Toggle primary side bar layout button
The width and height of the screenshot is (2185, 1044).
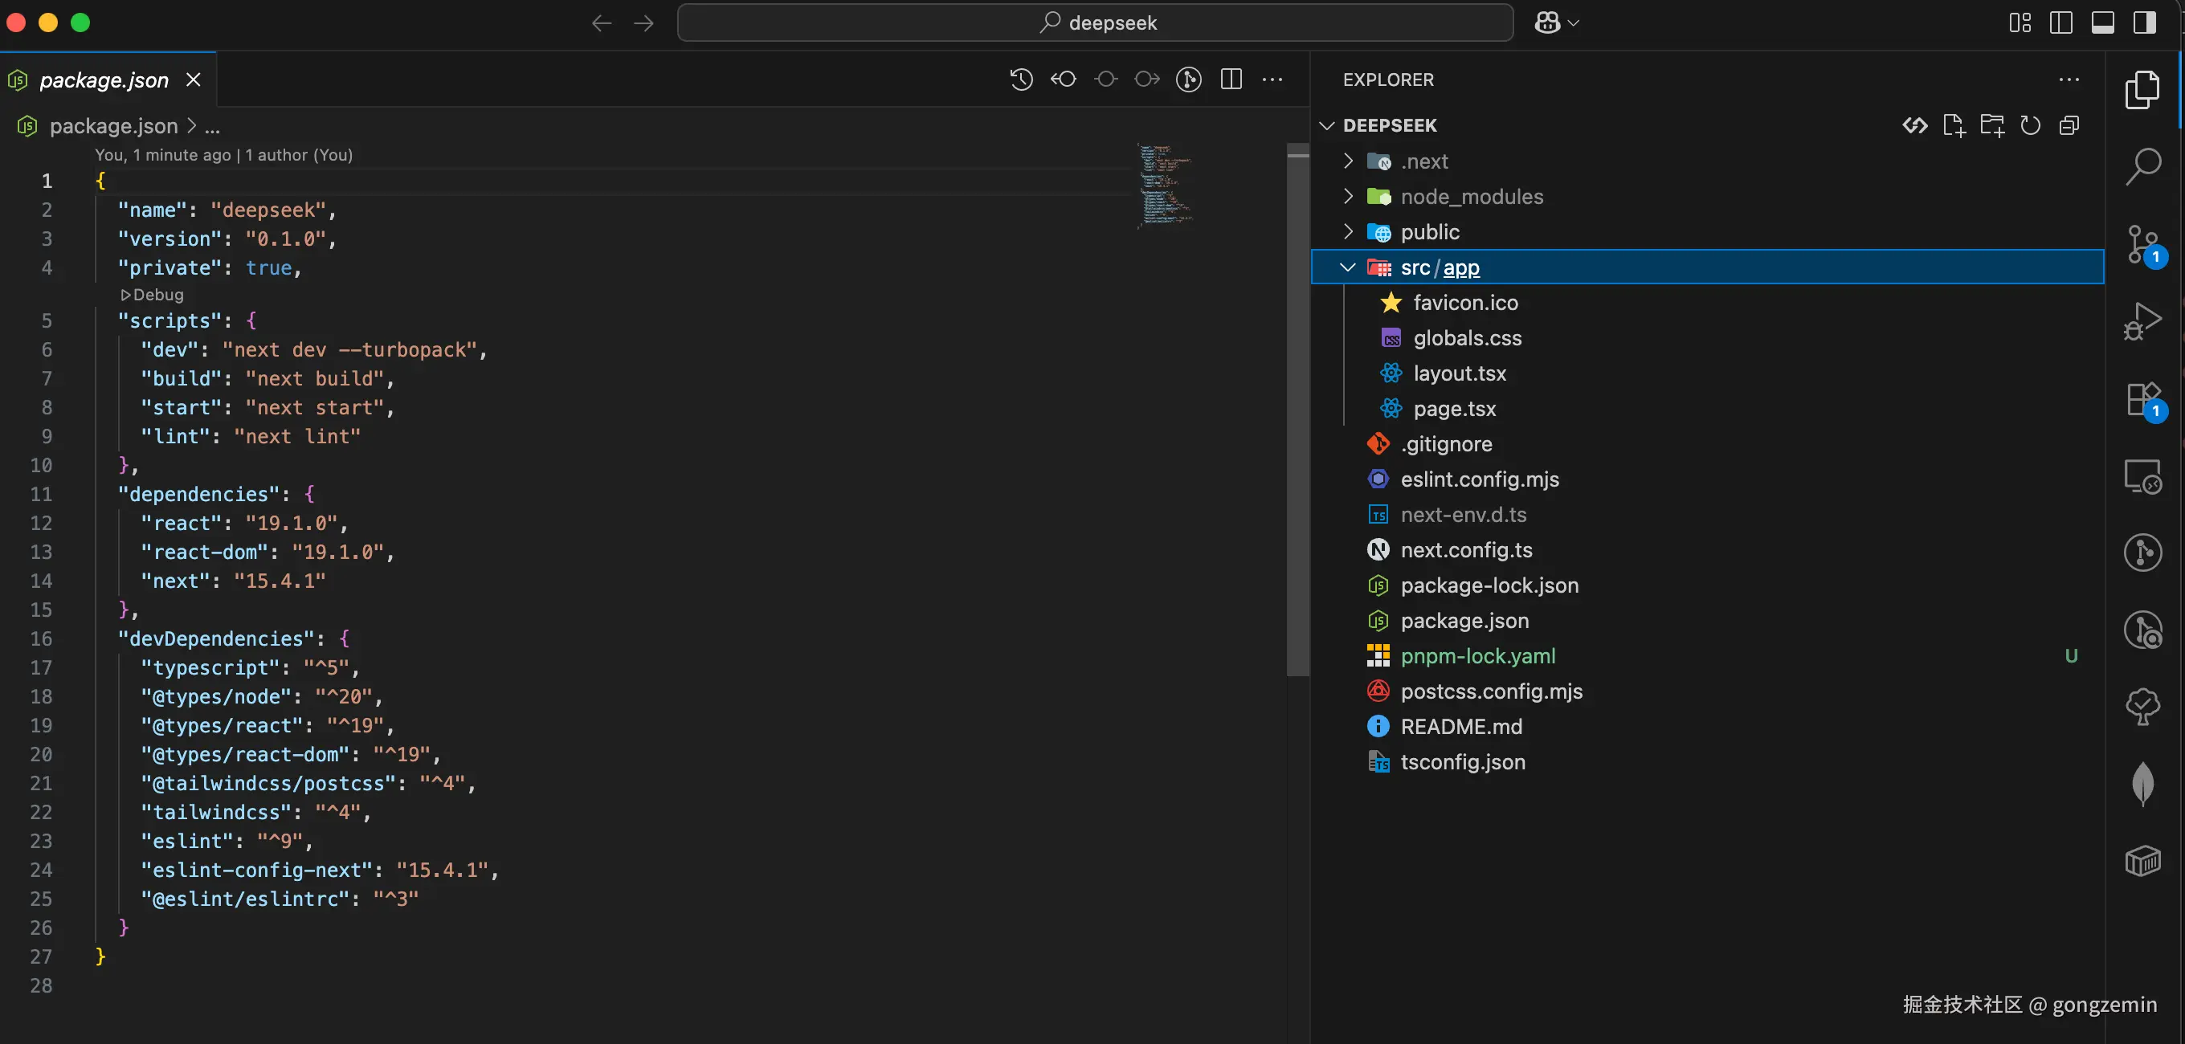click(2061, 23)
